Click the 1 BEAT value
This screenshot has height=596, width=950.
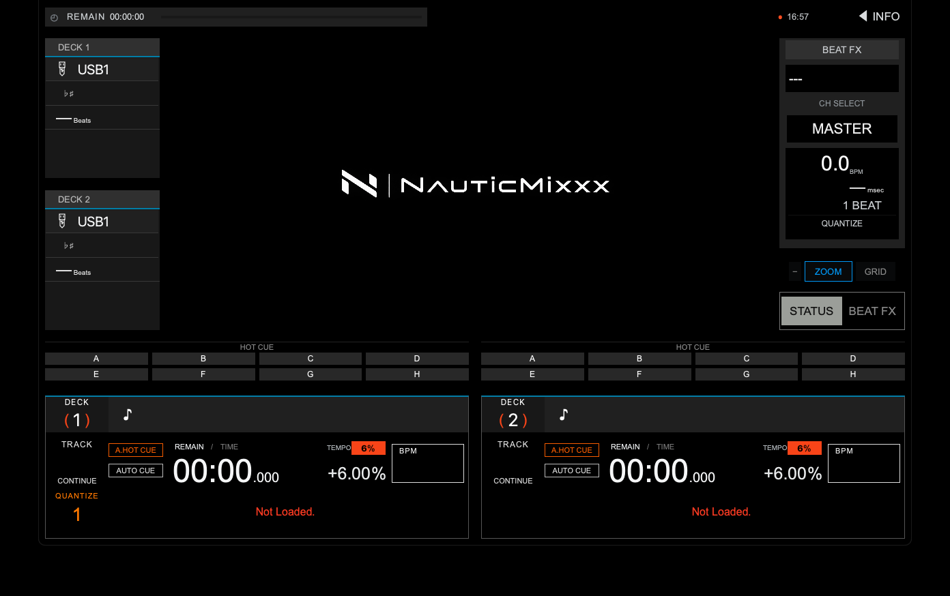pyautogui.click(x=862, y=205)
